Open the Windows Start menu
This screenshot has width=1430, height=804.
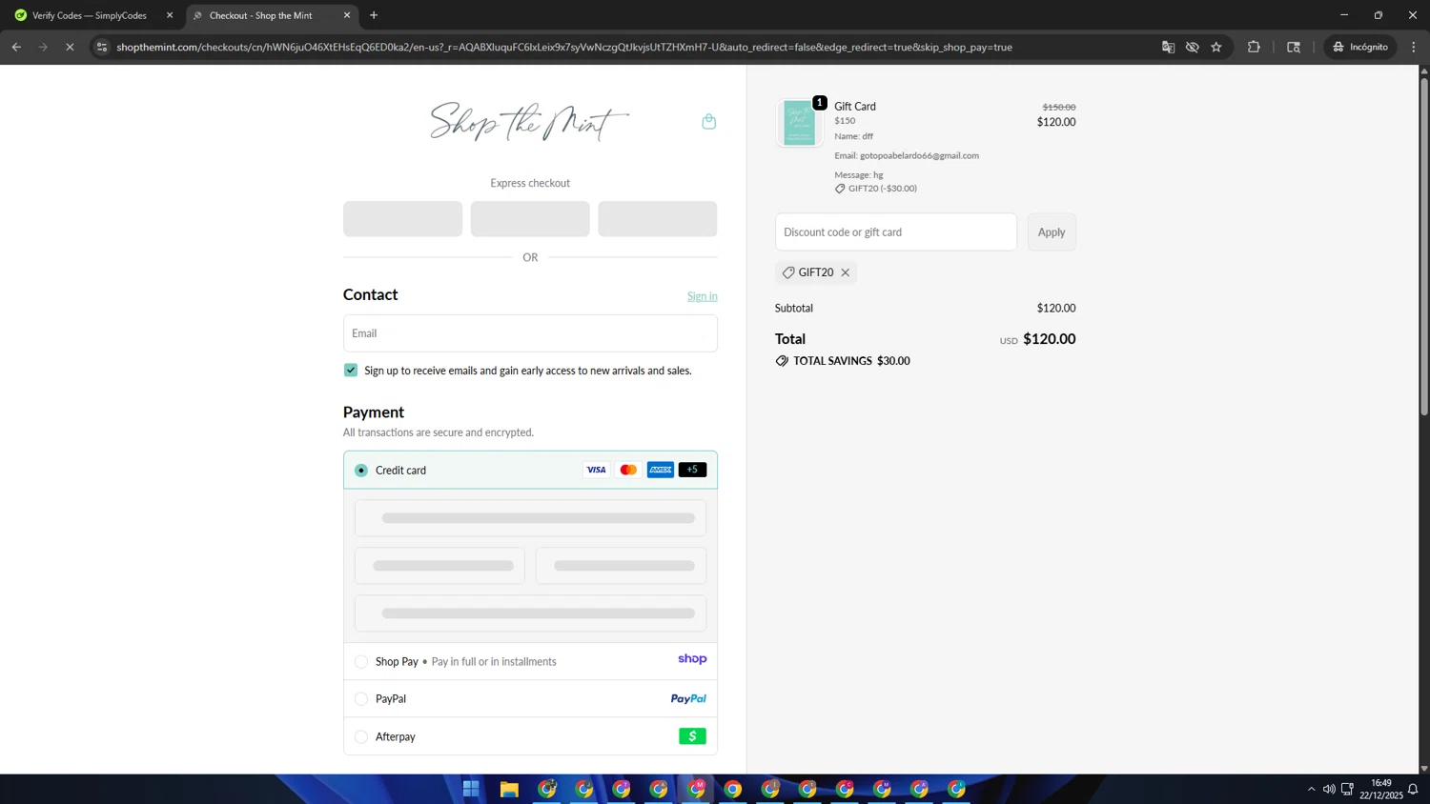point(471,789)
